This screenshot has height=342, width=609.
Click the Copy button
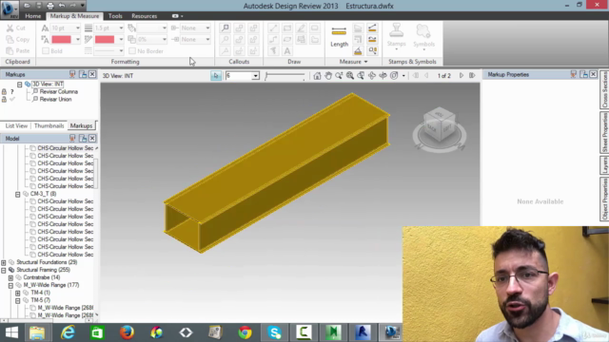point(18,39)
